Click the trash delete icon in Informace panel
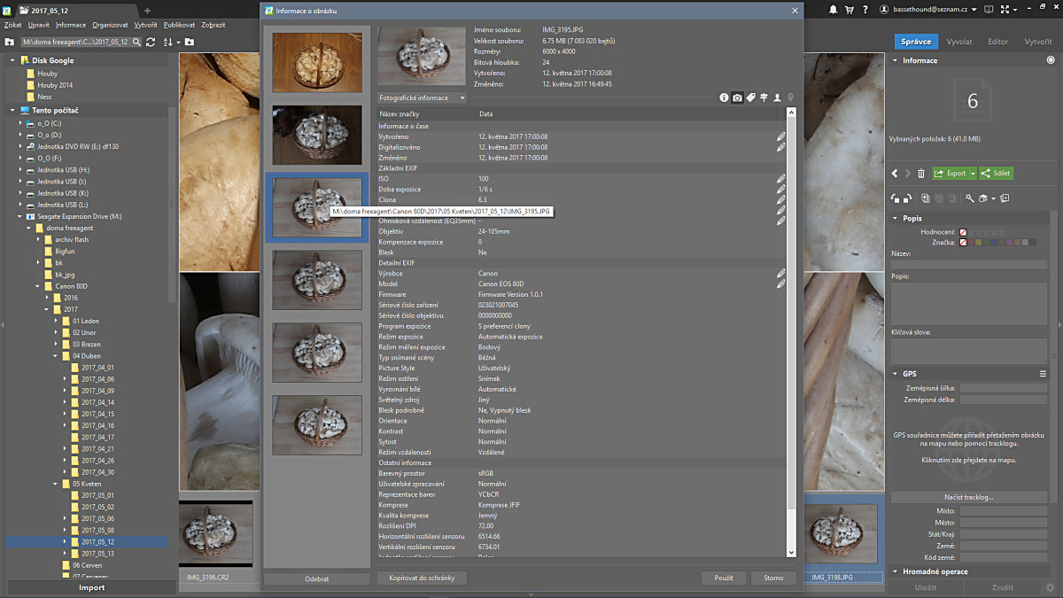 (921, 174)
